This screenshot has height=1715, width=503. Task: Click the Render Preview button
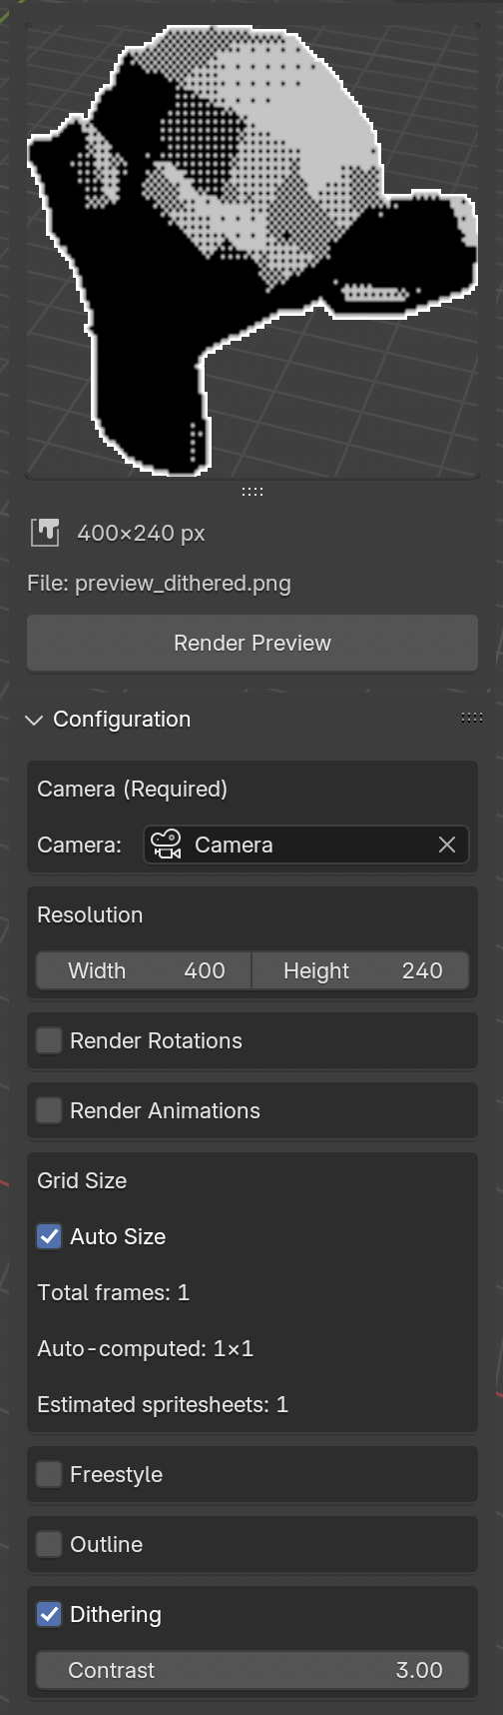pos(252,643)
